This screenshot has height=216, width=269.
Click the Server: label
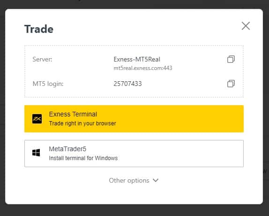[x=42, y=59]
